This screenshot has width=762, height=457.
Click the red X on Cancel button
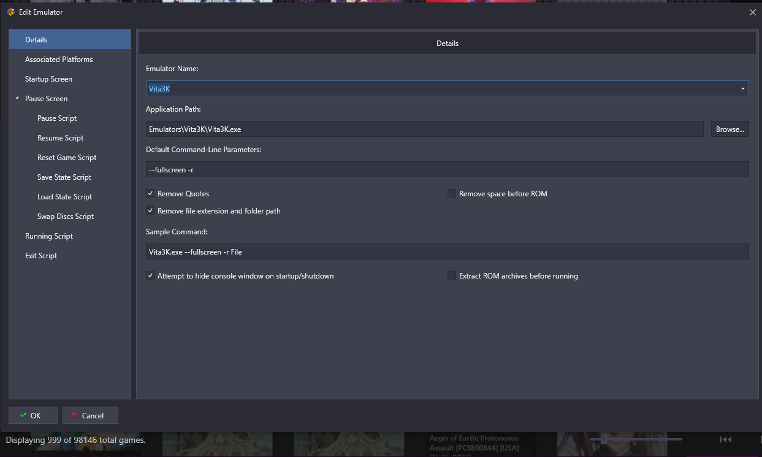(74, 415)
